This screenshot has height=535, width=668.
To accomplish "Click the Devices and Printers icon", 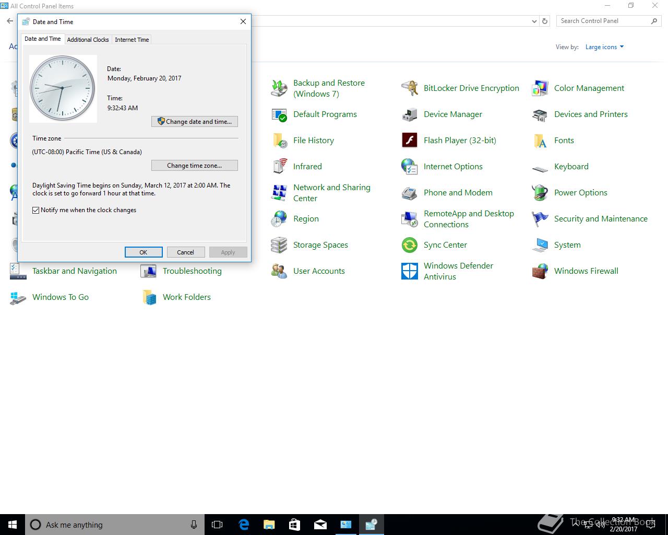I will point(540,114).
